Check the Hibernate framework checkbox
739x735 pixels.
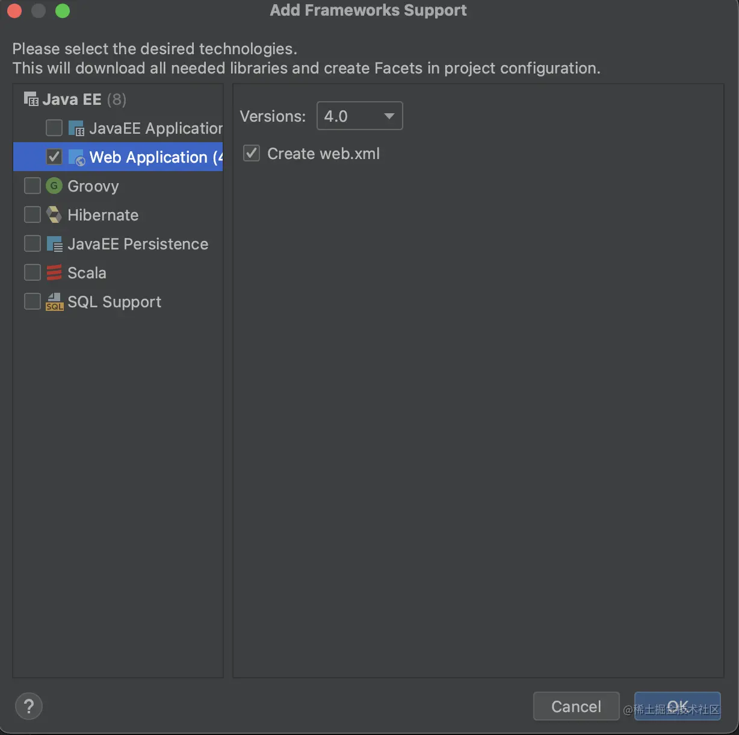[32, 215]
